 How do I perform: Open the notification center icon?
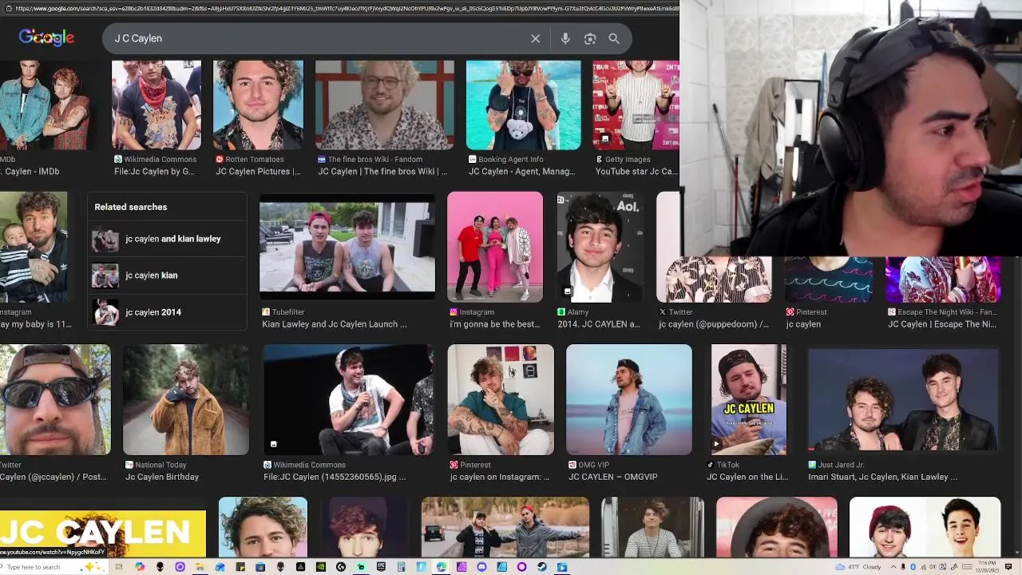click(x=1008, y=567)
